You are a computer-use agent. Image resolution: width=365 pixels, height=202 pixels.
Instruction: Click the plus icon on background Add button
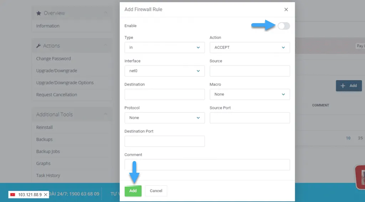pos(343,86)
